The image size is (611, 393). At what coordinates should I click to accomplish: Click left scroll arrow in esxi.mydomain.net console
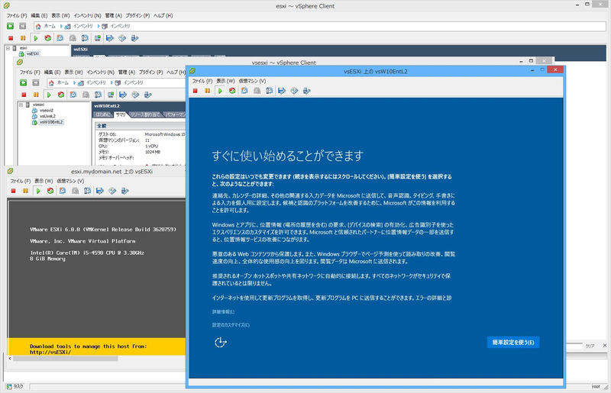click(10, 359)
